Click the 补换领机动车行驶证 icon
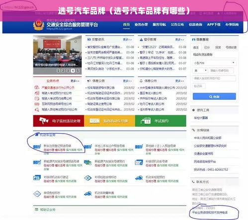The image size is (248, 220). pos(37,178)
